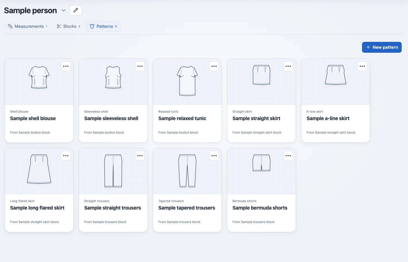Click the 'Relaxed tunic' type label
Viewport: 408px width, 262px height.
point(168,112)
